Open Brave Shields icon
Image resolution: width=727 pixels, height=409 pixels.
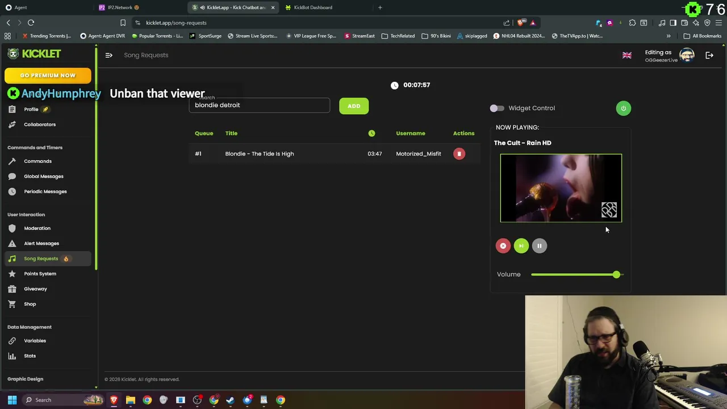tap(520, 23)
